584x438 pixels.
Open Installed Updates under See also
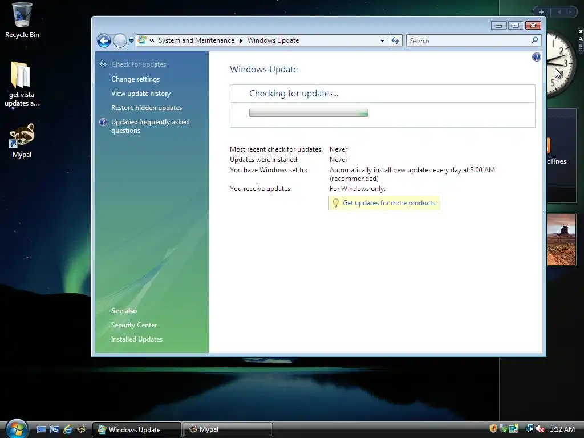[x=137, y=339]
